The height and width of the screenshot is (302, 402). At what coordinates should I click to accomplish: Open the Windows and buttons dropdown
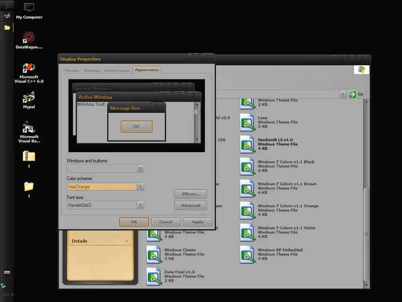pyautogui.click(x=140, y=168)
